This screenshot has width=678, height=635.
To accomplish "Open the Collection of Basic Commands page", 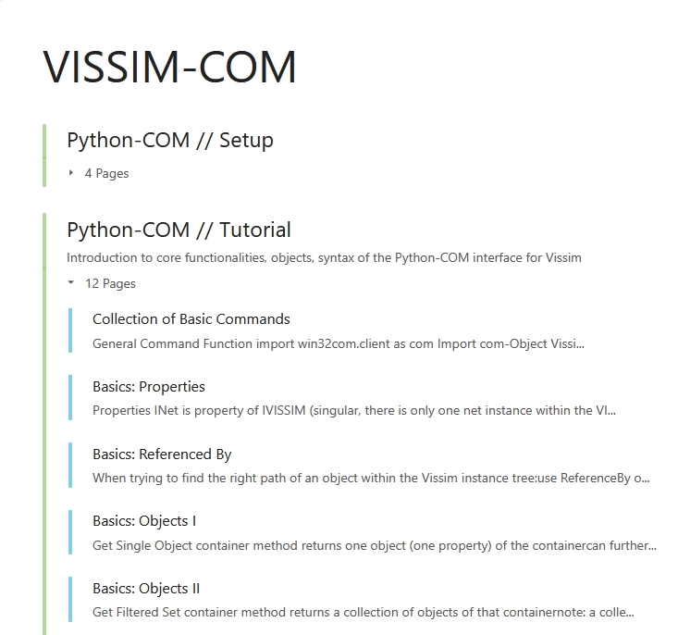I will pos(191,319).
